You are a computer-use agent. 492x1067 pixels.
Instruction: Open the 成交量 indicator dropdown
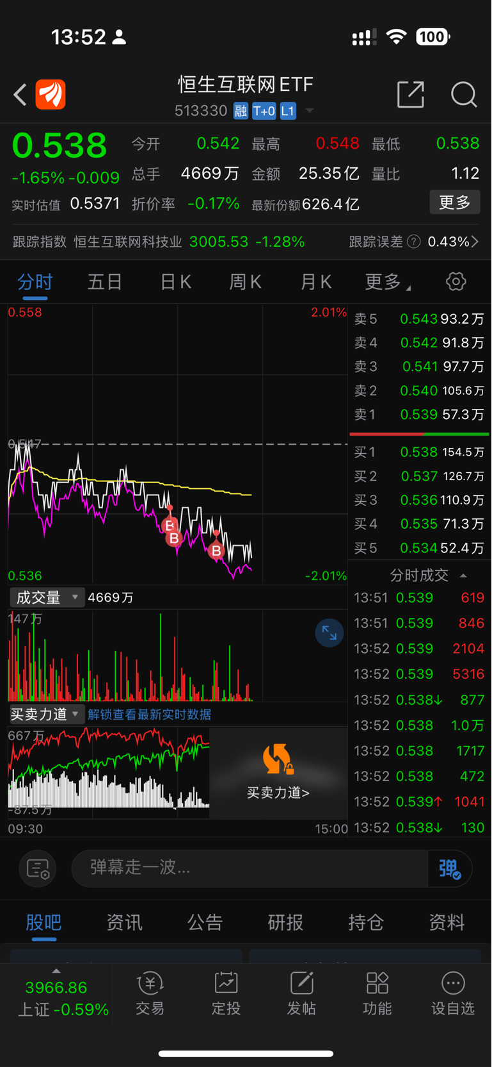(x=47, y=597)
